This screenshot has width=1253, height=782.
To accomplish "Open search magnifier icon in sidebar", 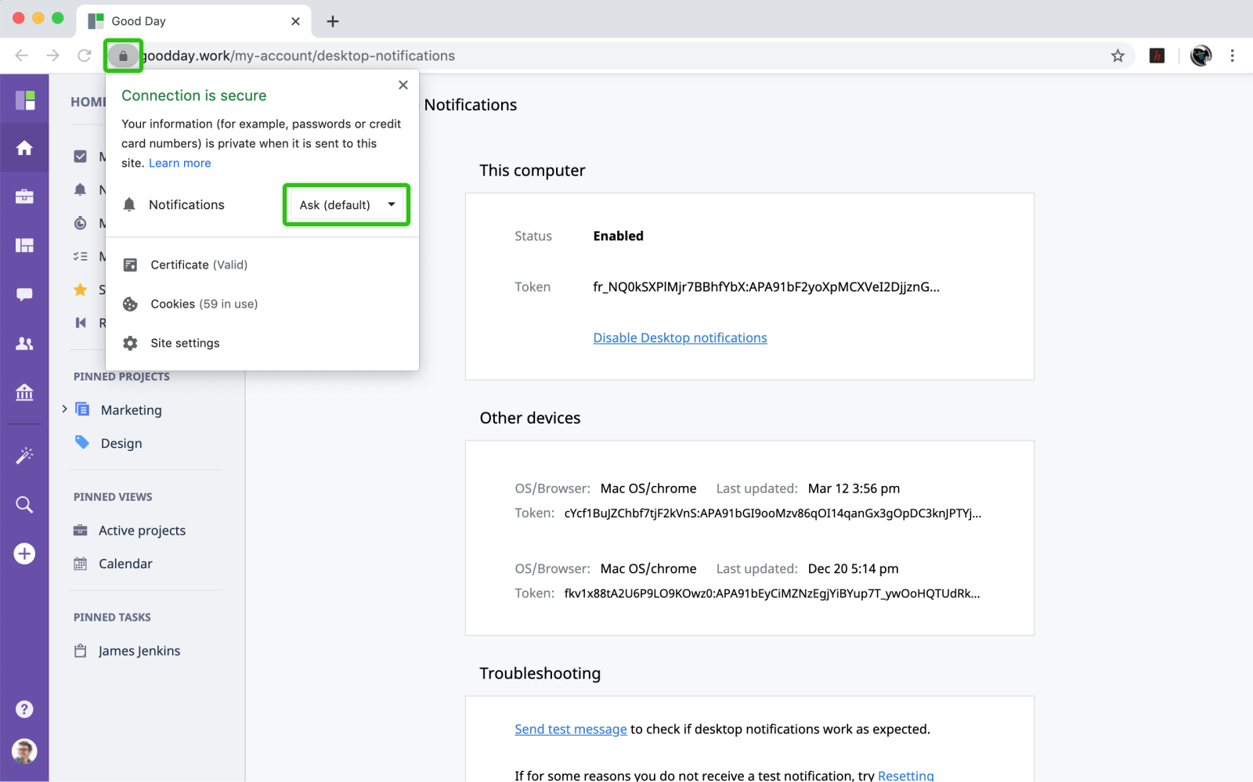I will point(24,505).
